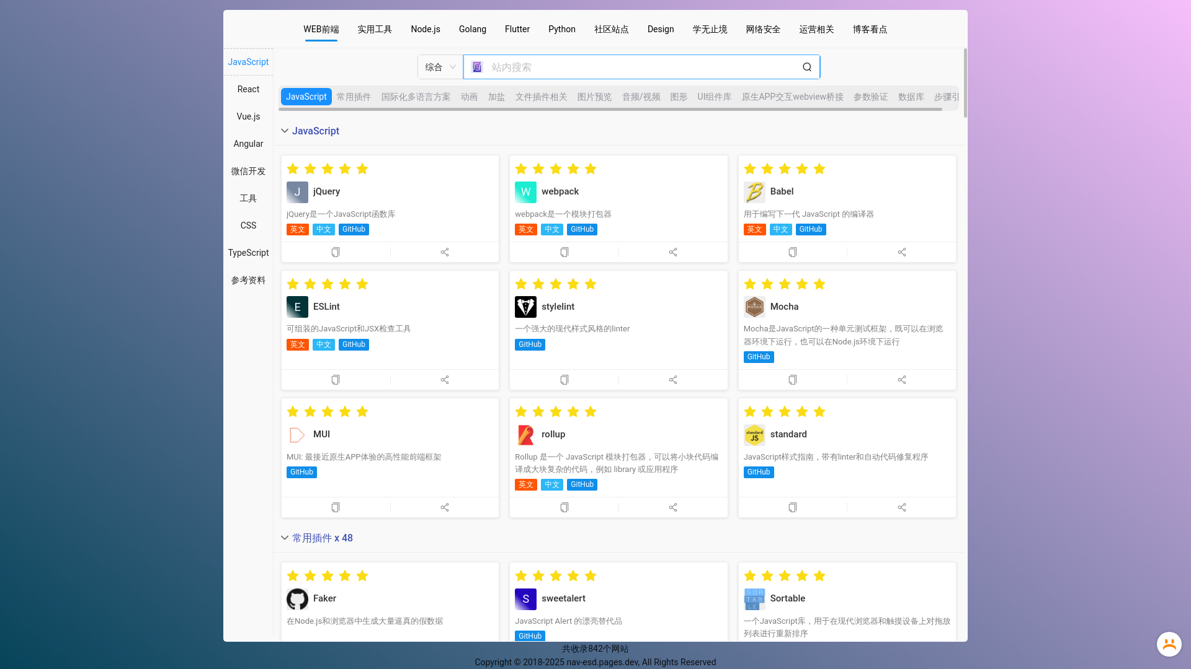This screenshot has width=1191, height=669.
Task: Open Babel GitHub link tag
Action: (x=811, y=229)
